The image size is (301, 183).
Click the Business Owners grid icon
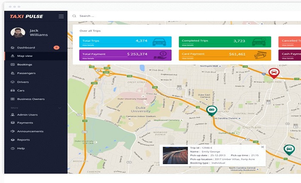[12, 99]
